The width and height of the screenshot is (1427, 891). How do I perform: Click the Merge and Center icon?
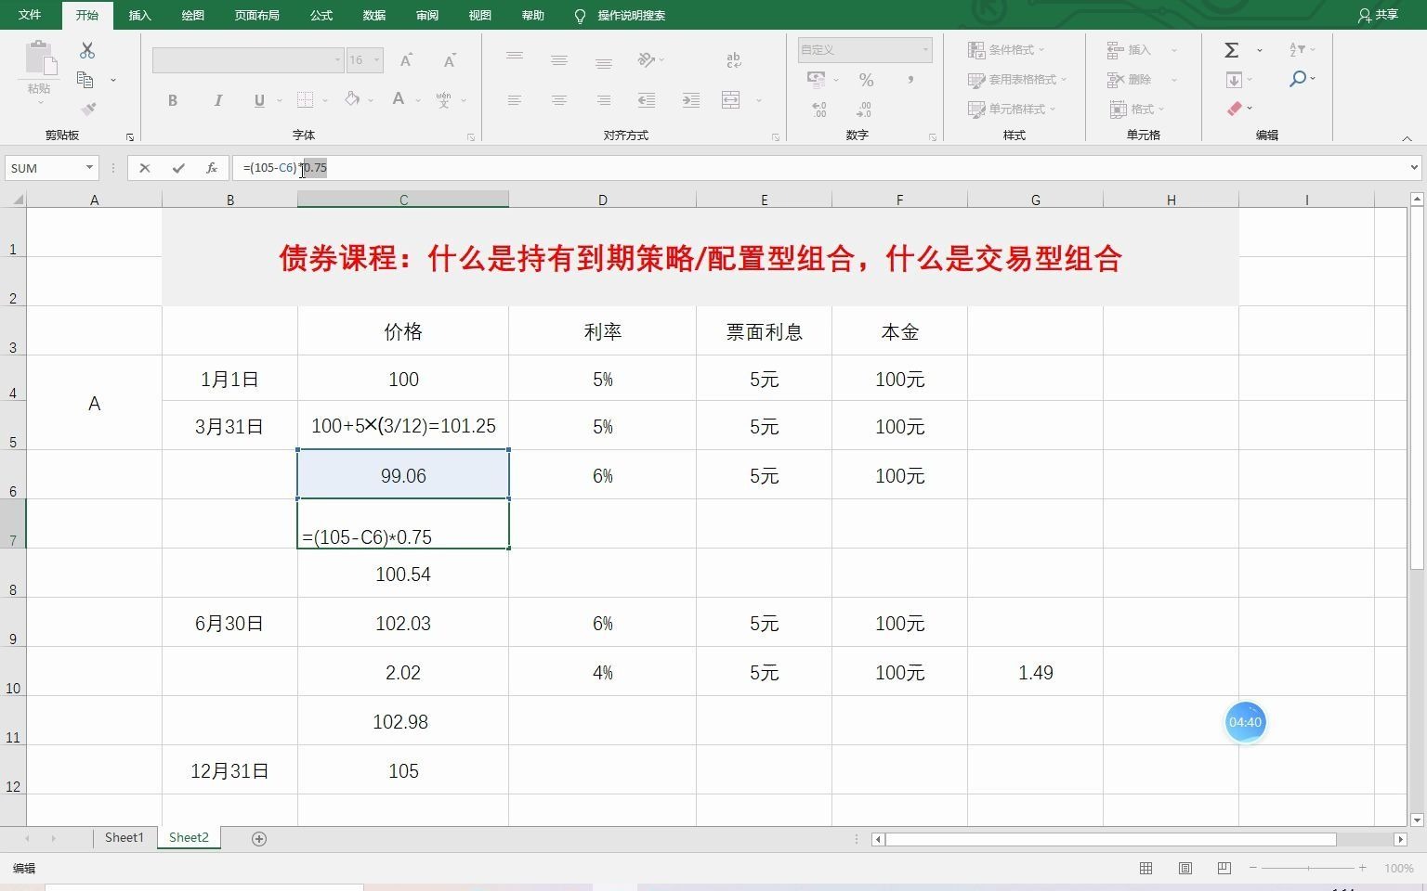(x=731, y=100)
